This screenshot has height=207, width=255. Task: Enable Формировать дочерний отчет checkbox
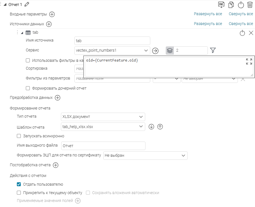coord(28,88)
